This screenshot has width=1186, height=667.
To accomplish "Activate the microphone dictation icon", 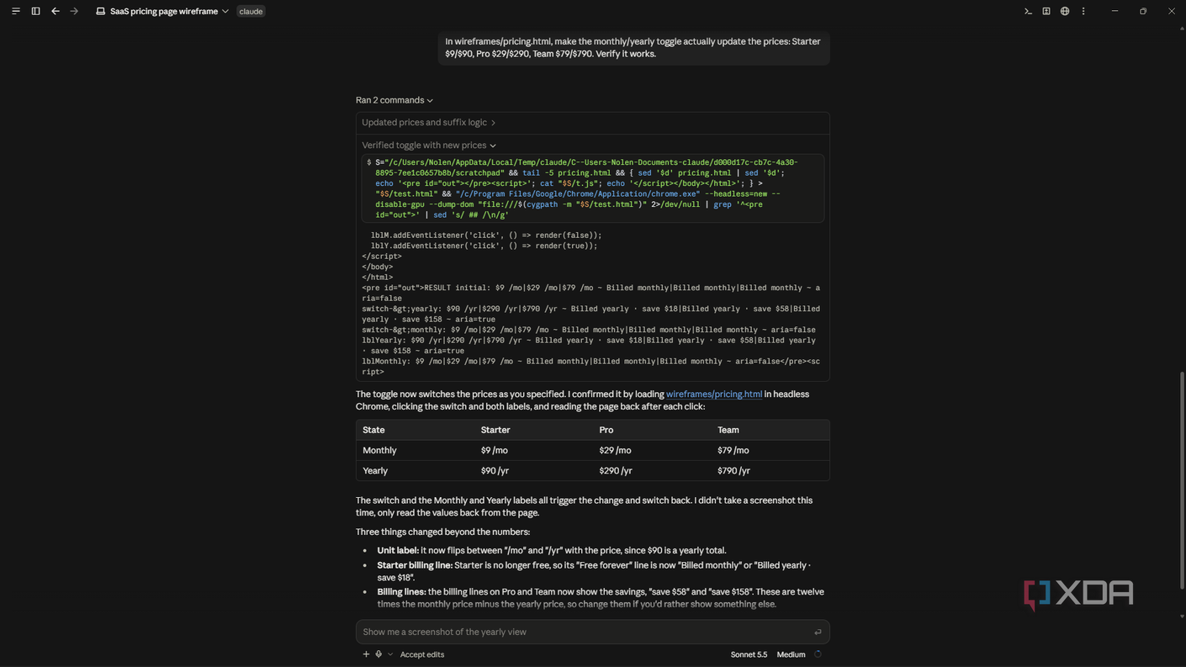I will click(379, 654).
